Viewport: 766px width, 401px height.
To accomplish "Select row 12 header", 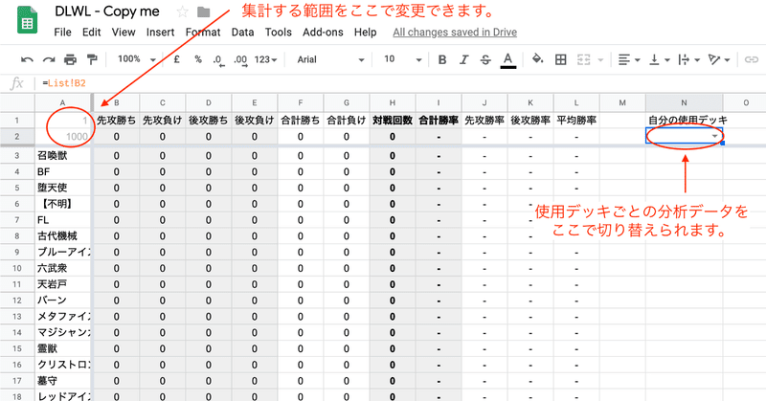I will [17, 301].
